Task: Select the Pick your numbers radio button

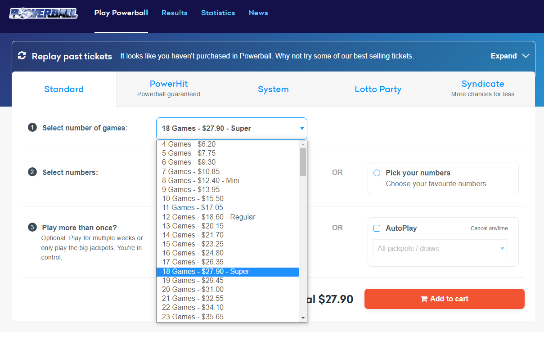Action: pyautogui.click(x=377, y=173)
